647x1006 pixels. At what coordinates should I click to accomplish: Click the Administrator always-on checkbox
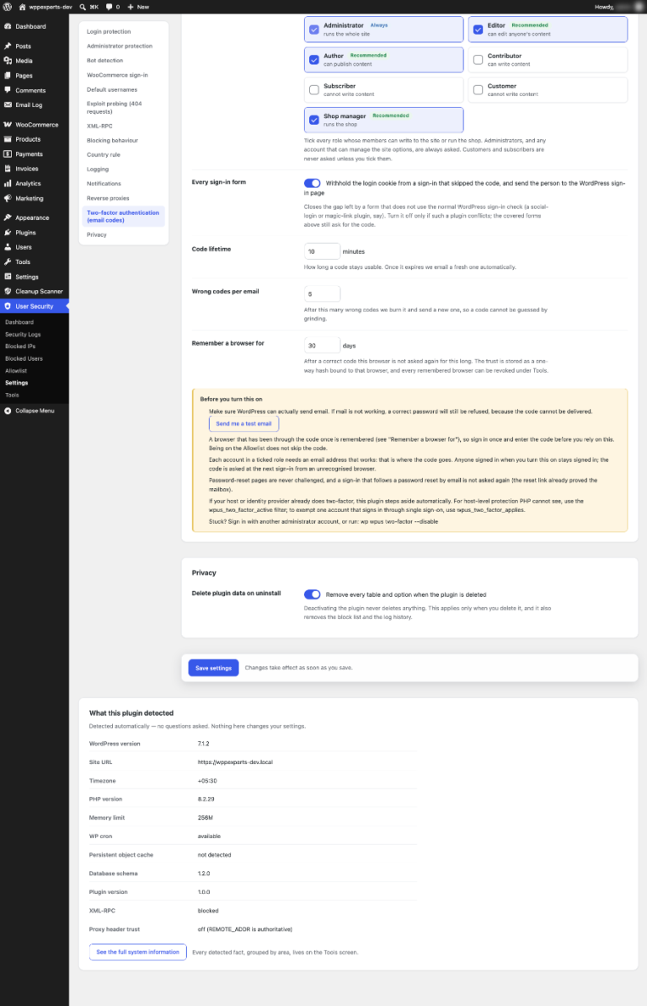point(314,30)
